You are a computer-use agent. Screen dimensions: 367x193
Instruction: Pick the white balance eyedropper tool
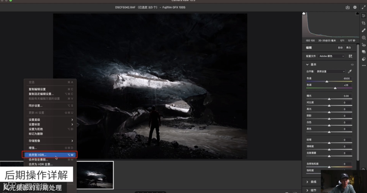(350, 71)
